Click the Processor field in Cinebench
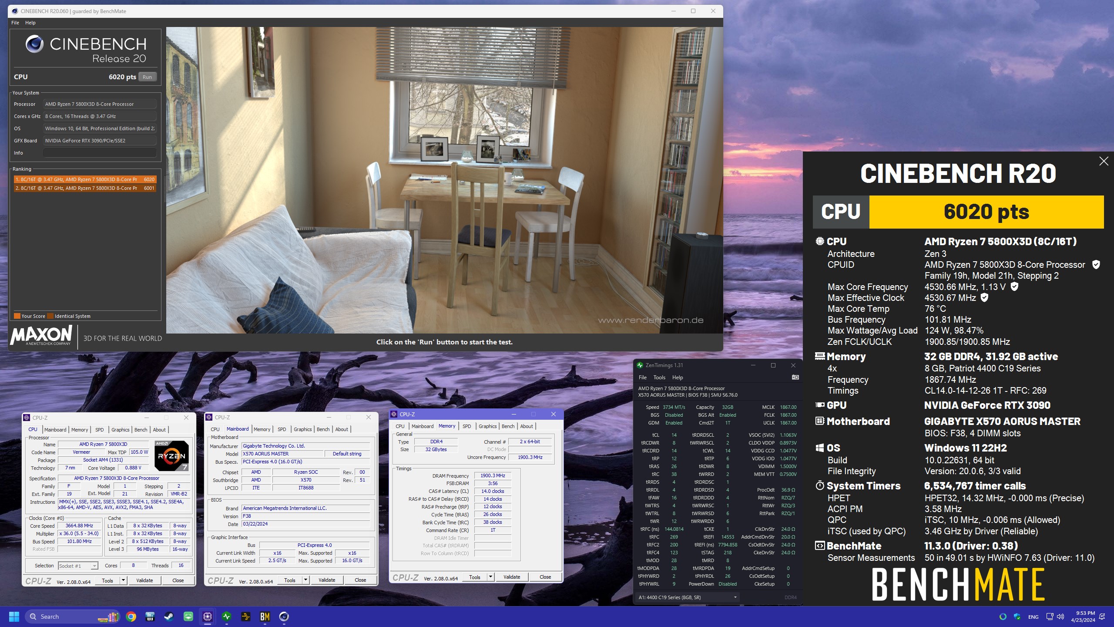Image resolution: width=1114 pixels, height=627 pixels. coord(100,104)
